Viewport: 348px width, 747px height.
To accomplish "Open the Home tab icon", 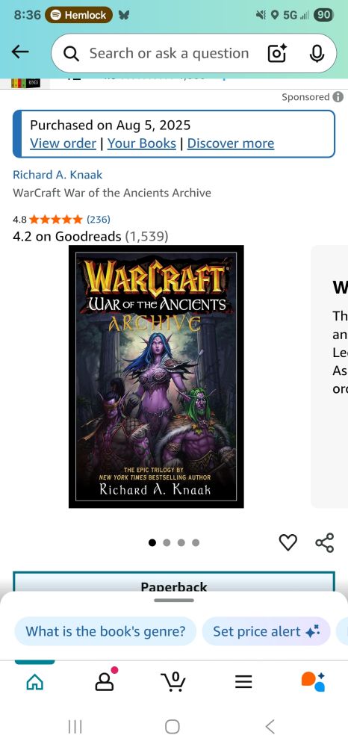I will [35, 683].
